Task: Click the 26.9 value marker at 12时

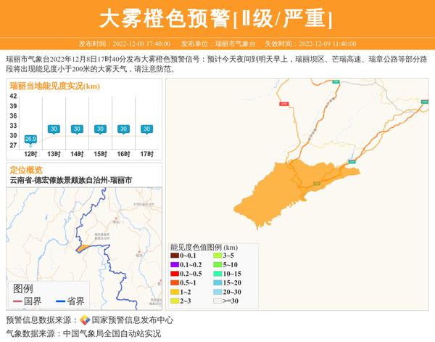Action: point(30,139)
